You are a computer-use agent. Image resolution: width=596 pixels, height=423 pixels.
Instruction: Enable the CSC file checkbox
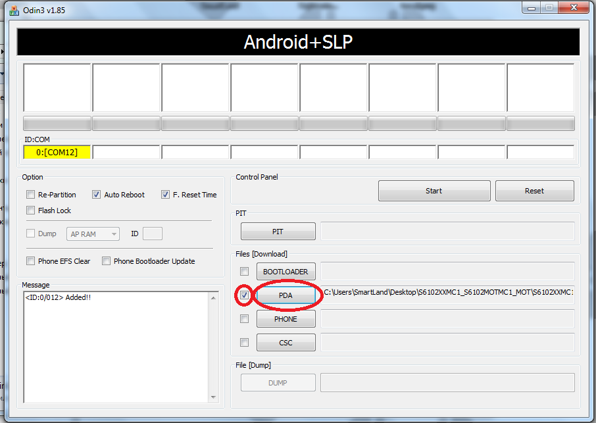pos(245,343)
